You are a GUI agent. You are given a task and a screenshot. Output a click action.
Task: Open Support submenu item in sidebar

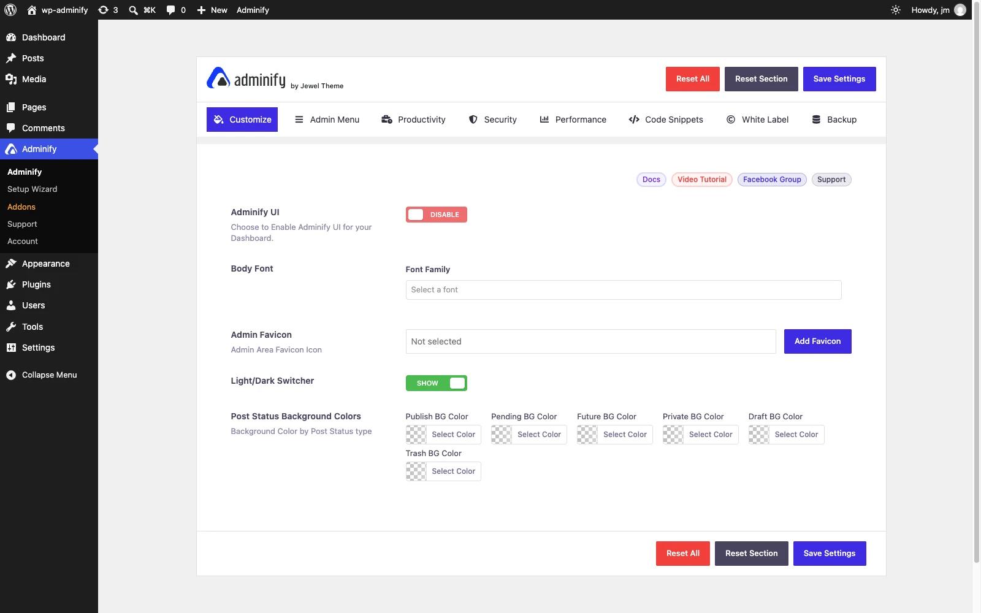point(22,224)
